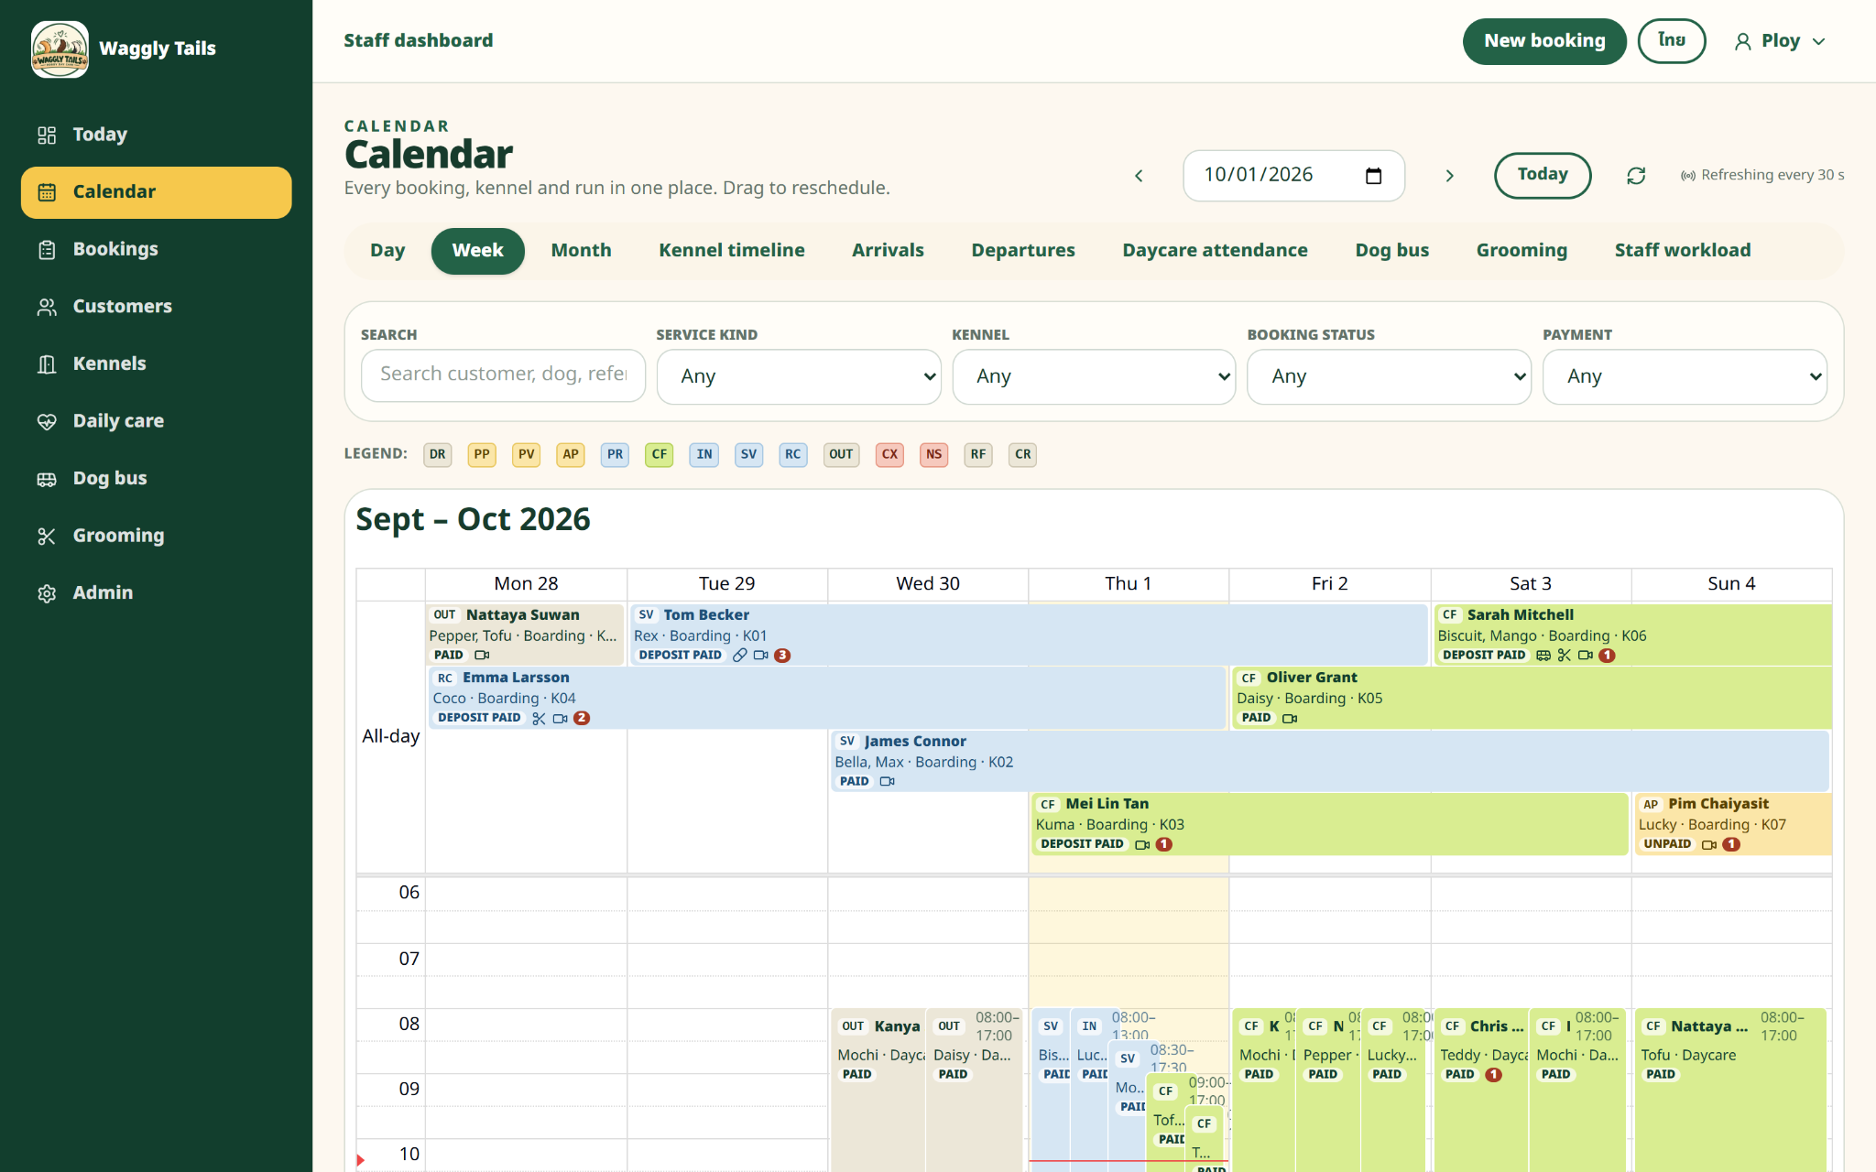Switch to the Month view tab
This screenshot has width=1876, height=1172.
(x=581, y=251)
